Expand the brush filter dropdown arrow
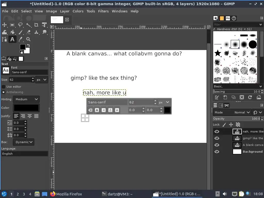Screen dimensions: 264x198 pyautogui.click(x=260, y=24)
